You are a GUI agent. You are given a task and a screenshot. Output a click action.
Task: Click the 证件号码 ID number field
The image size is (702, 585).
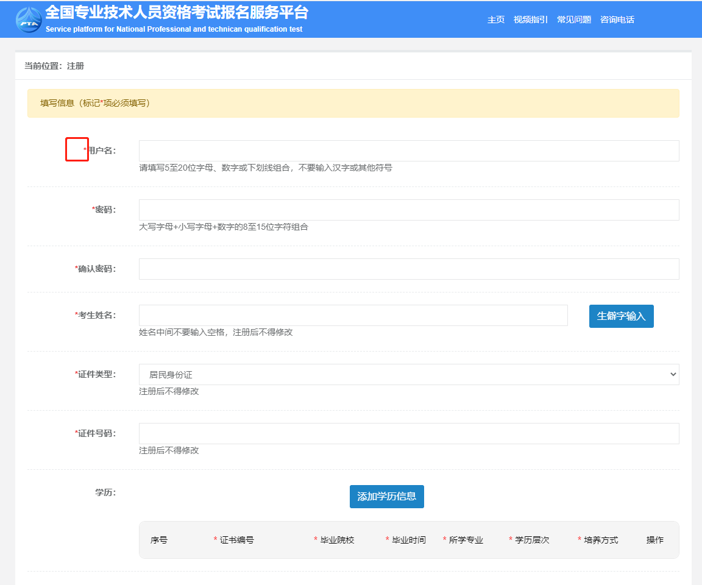coord(408,433)
